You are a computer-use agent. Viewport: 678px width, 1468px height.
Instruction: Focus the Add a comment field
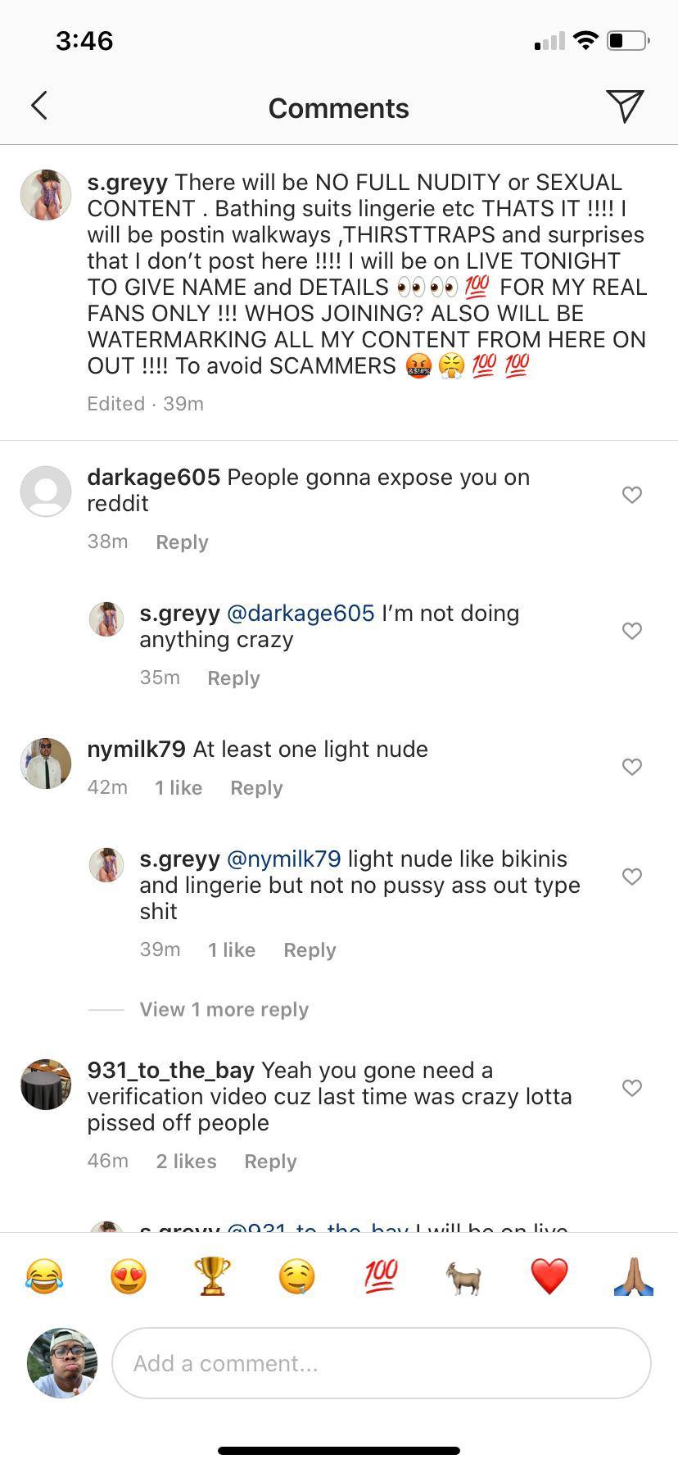click(382, 1363)
